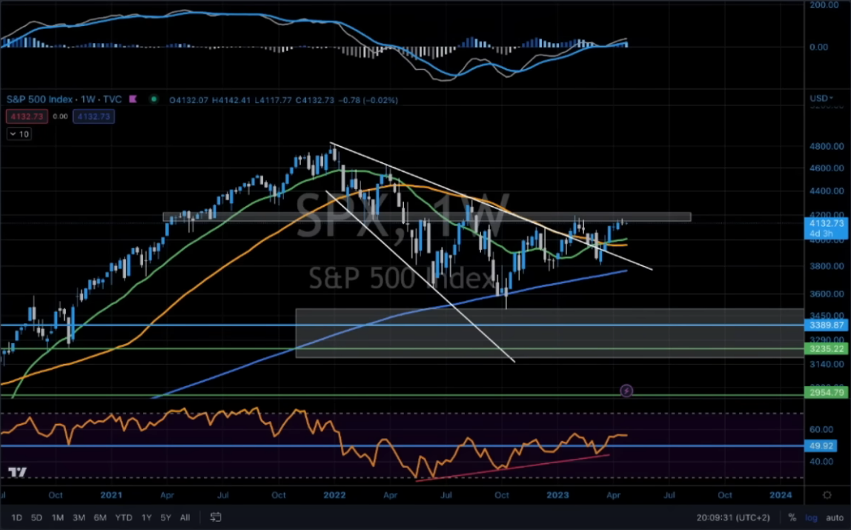Select the 5Y time range
851x530 pixels.
pos(166,517)
